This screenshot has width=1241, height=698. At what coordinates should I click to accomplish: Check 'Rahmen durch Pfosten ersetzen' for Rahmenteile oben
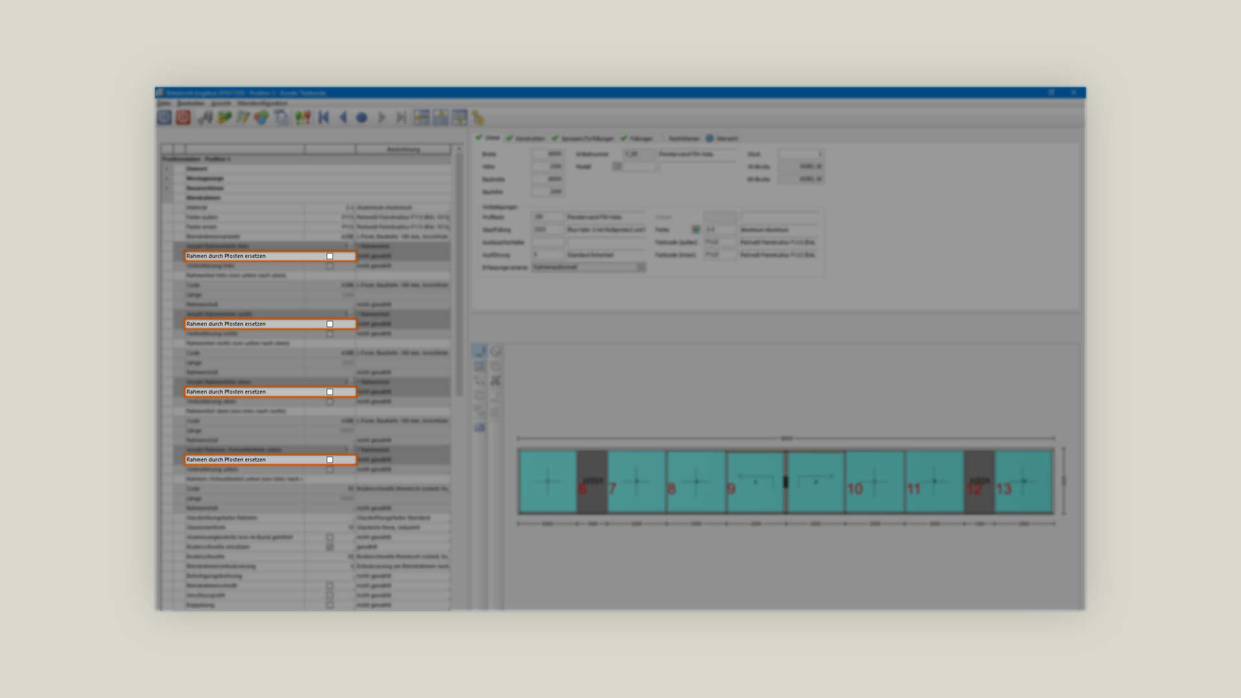(x=330, y=392)
